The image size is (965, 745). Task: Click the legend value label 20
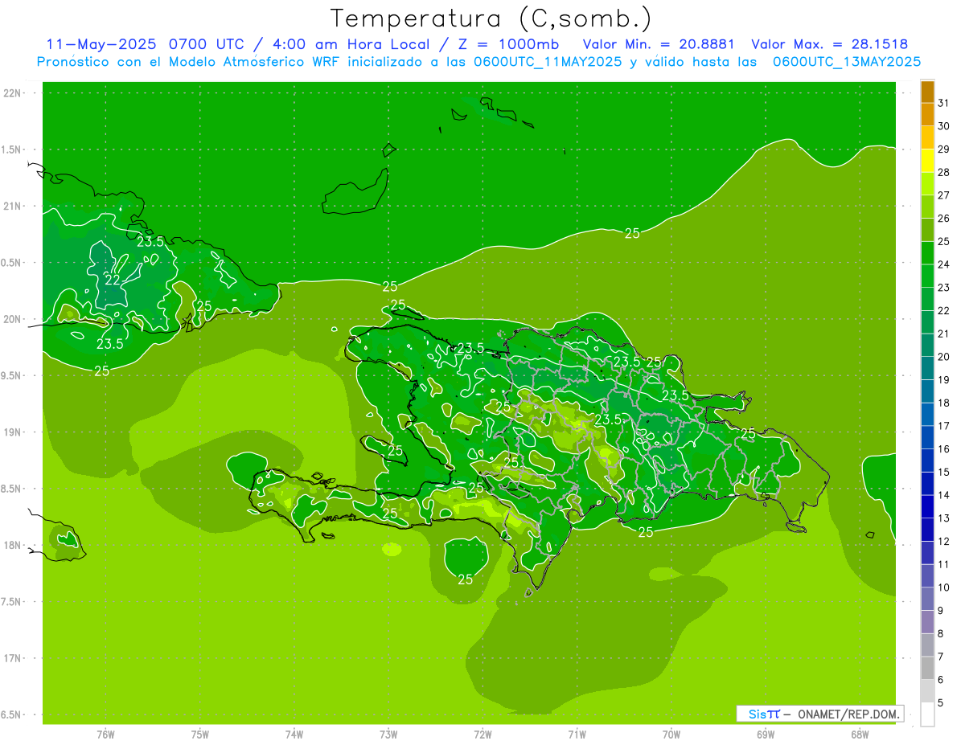click(943, 357)
